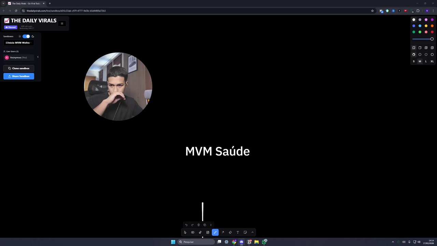
Task: Select the blue pencil draw tool
Action: tap(215, 232)
